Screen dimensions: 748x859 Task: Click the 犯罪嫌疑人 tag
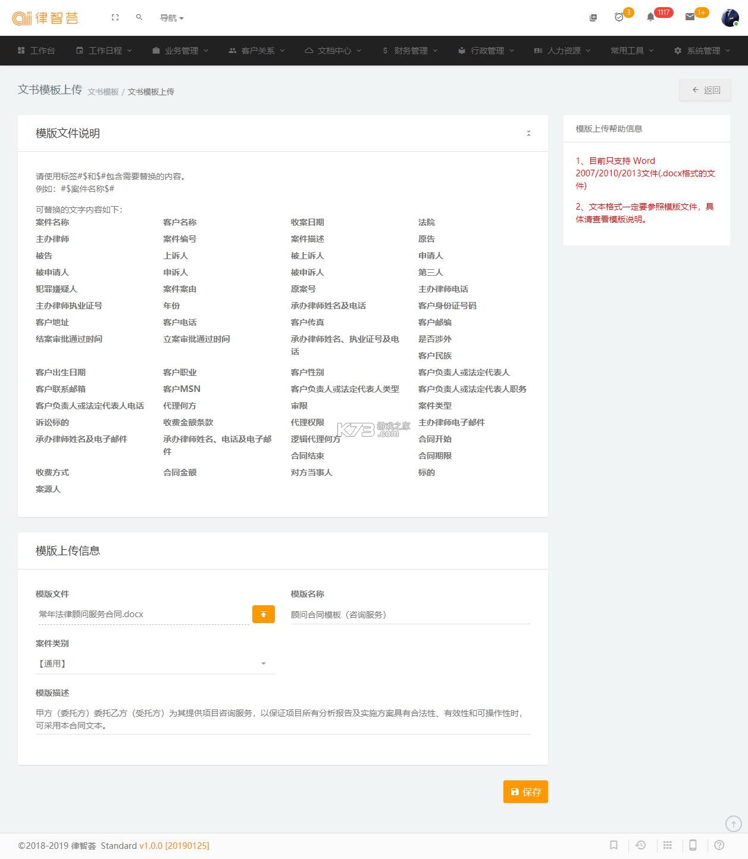(x=57, y=289)
